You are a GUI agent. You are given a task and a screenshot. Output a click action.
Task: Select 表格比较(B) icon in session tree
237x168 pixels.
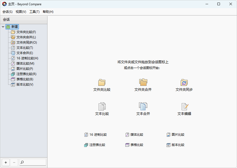pos(13,79)
